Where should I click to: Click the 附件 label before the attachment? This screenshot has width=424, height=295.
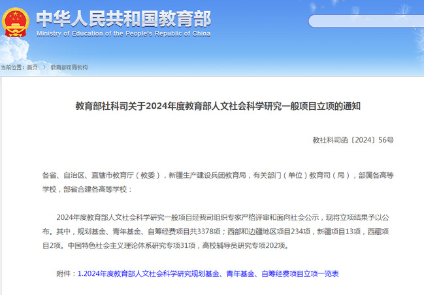(66, 273)
